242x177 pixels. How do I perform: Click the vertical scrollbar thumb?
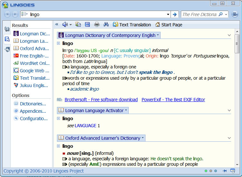click(237, 44)
